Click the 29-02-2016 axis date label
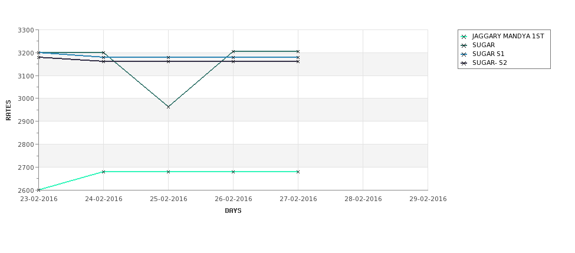Image resolution: width=575 pixels, height=253 pixels. coord(428,199)
